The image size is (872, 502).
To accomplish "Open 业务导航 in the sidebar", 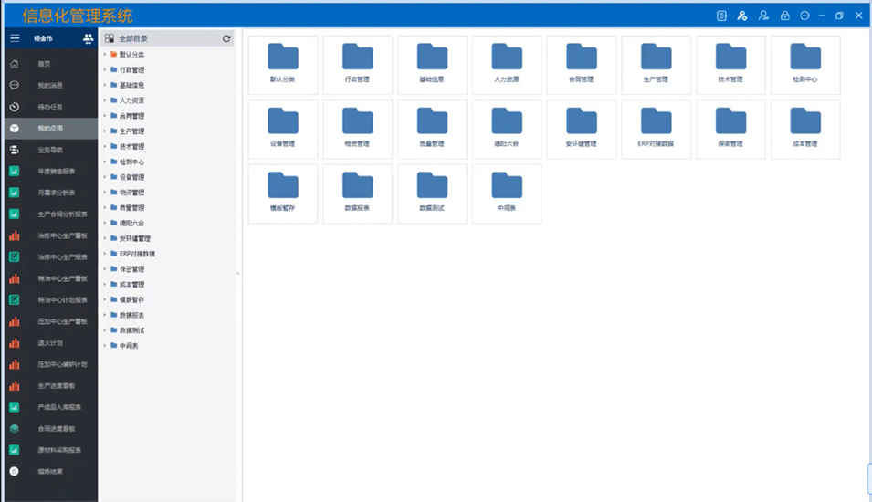I will [x=50, y=150].
